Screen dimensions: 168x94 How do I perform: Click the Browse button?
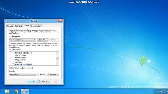tap(54, 74)
